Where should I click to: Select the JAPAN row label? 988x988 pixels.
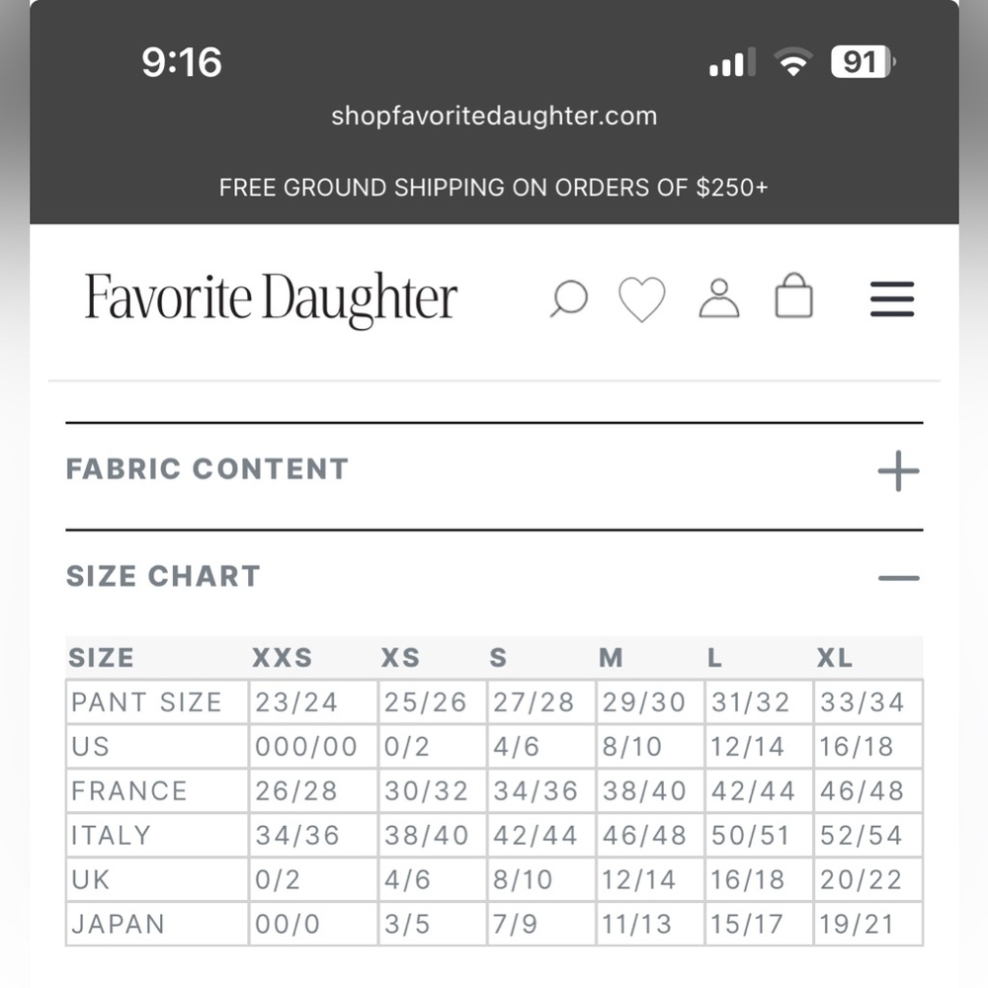[119, 925]
